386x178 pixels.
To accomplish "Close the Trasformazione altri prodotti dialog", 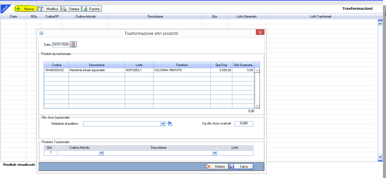I will pyautogui.click(x=260, y=32).
